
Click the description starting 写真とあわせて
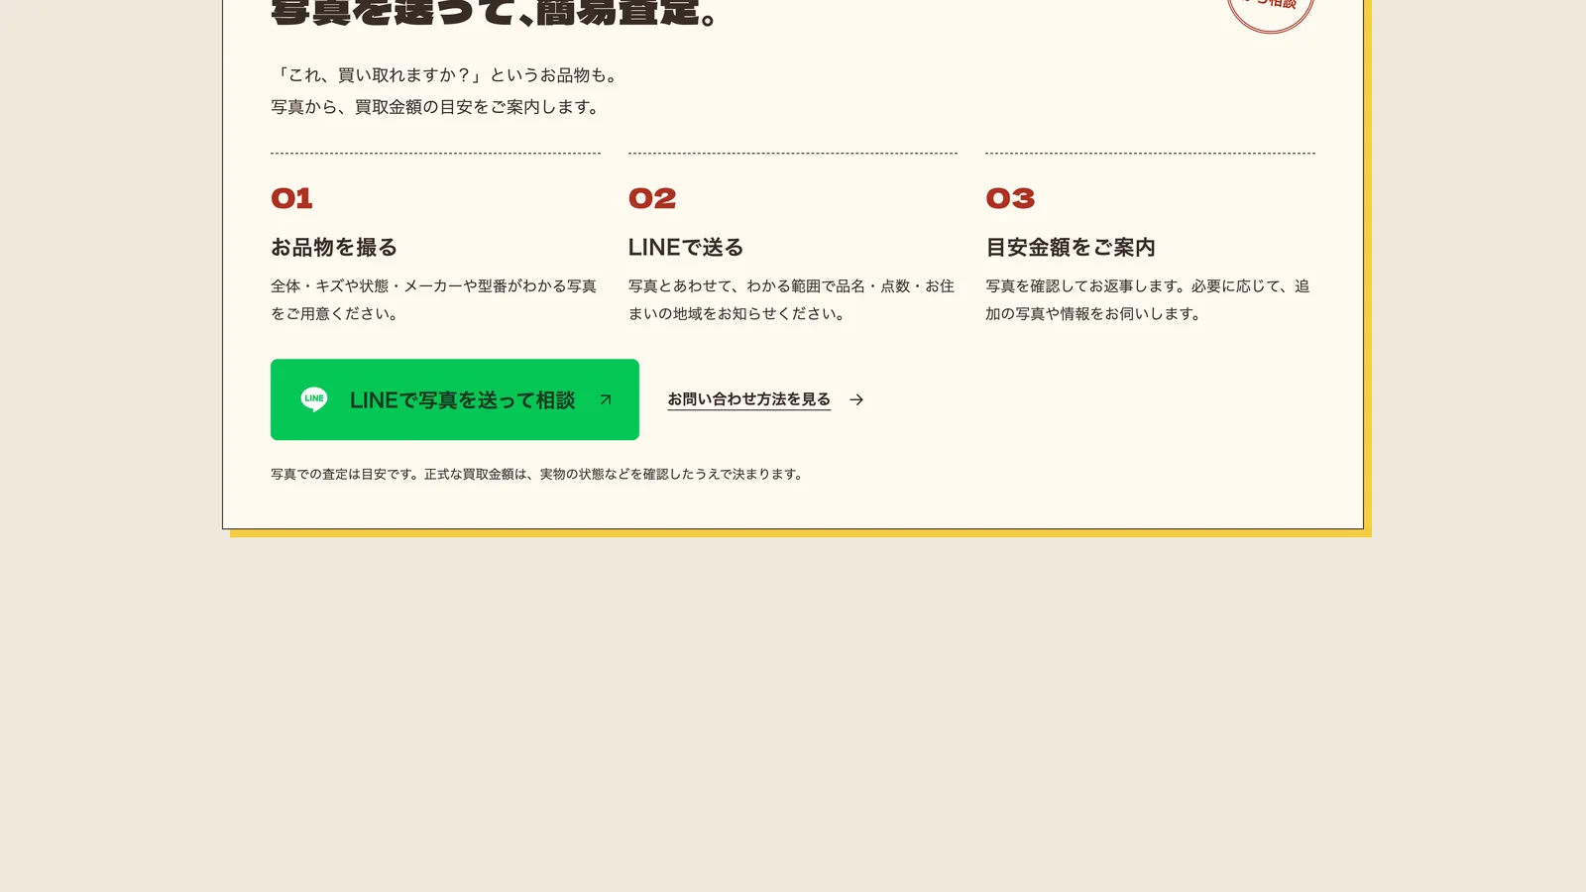click(x=792, y=299)
